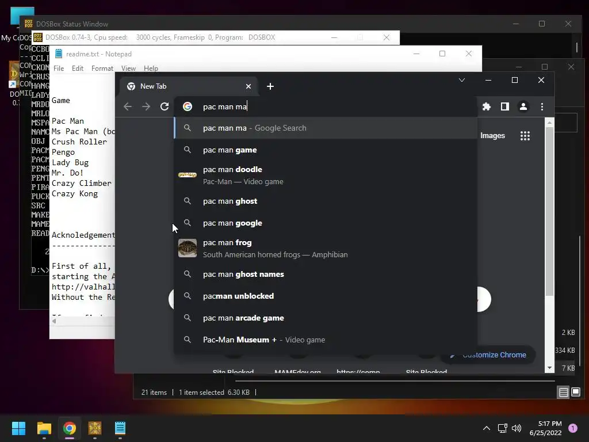Select 'pacman unblocked' suggestion

coord(326,296)
